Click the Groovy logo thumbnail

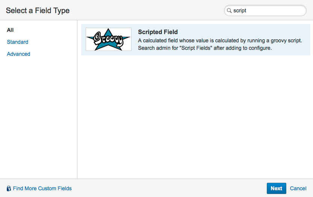[109, 39]
